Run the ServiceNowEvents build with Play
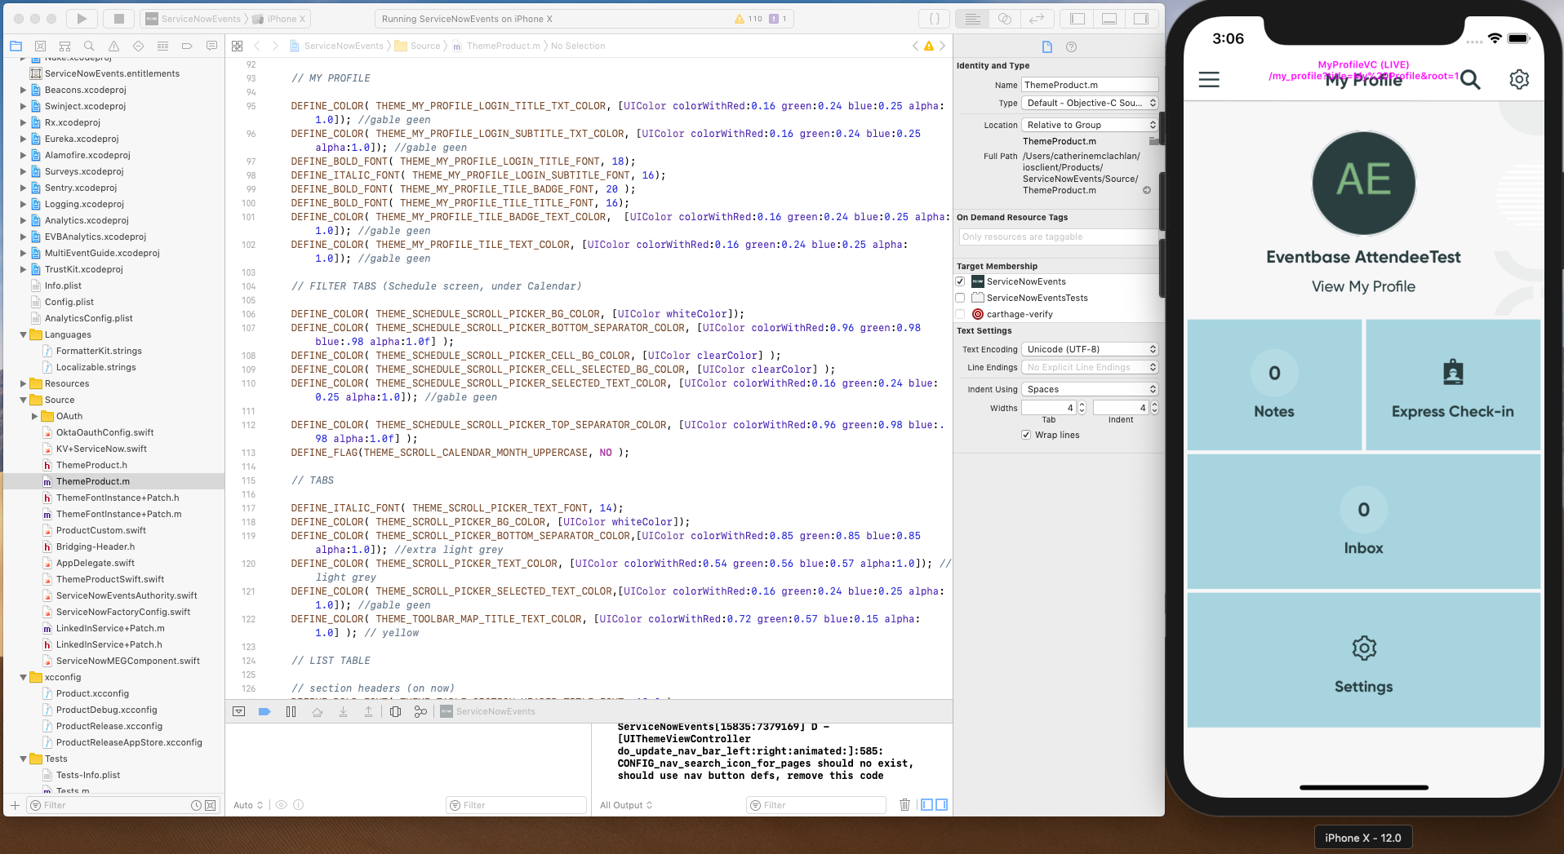The width and height of the screenshot is (1564, 854). 82,18
